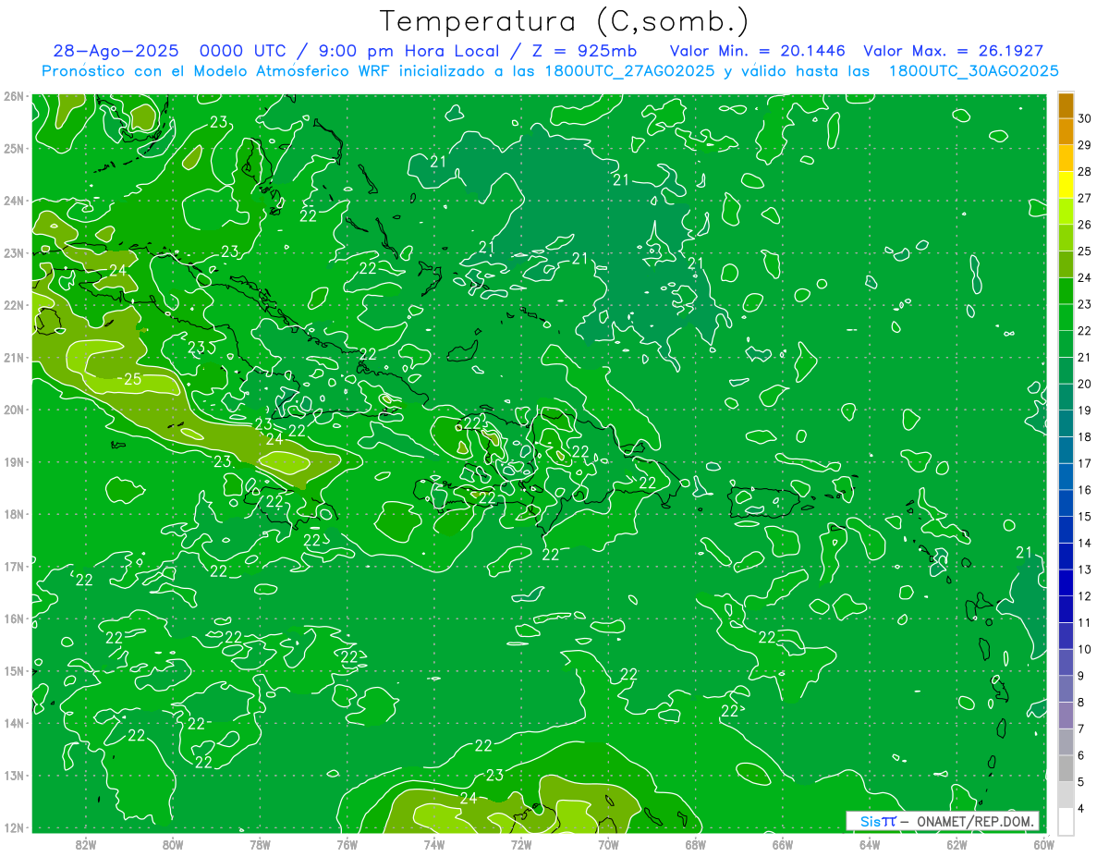Image resolution: width=1109 pixels, height=857 pixels.
Task: Click the title "Temperatura (C,somb.)"
Action: [565, 21]
